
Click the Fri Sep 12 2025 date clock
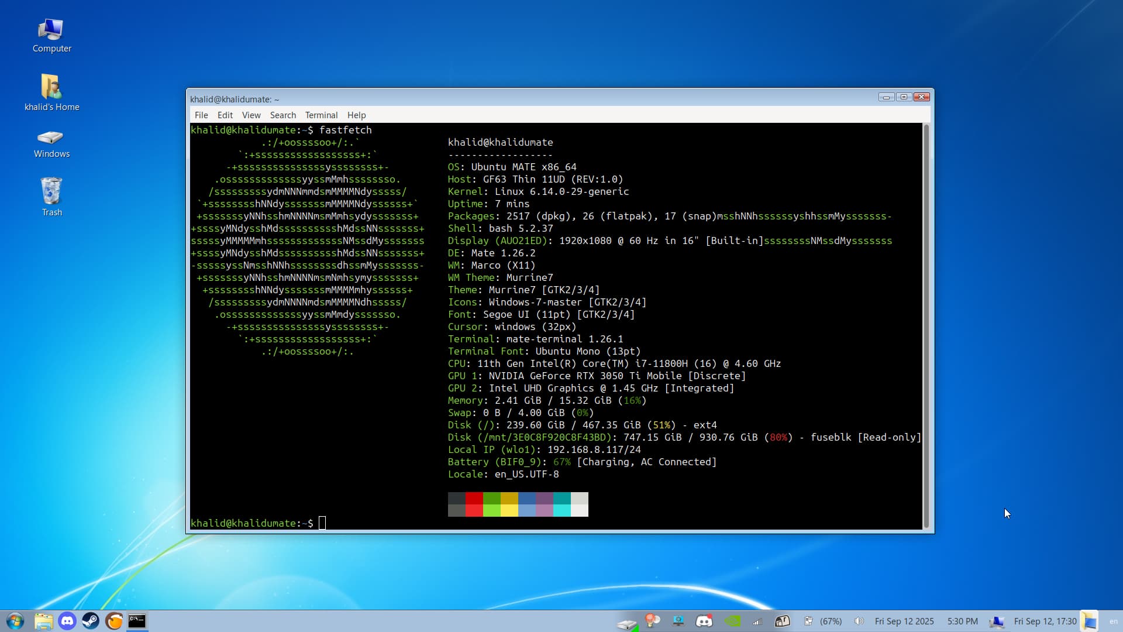point(904,621)
